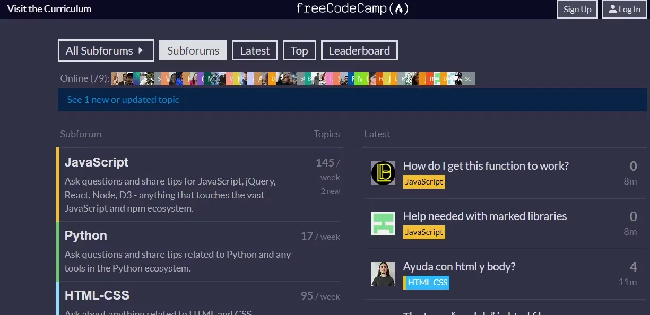Click the green pixel-pattern user avatar
This screenshot has width=650, height=315.
(383, 224)
